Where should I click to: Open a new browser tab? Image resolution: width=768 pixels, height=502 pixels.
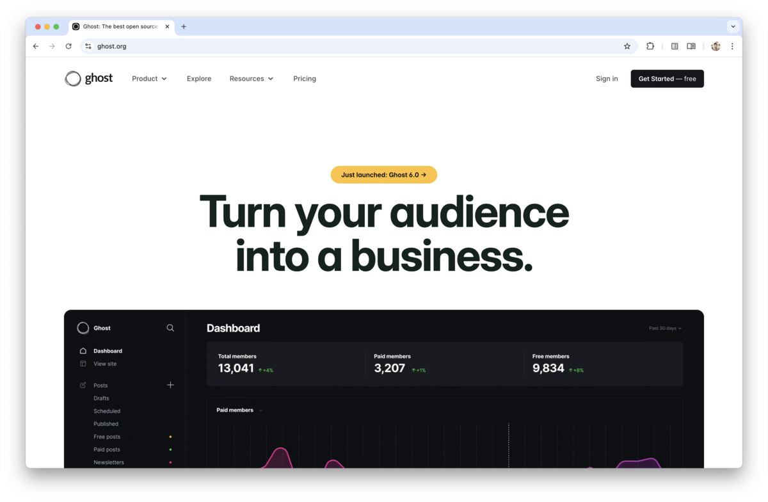(184, 27)
